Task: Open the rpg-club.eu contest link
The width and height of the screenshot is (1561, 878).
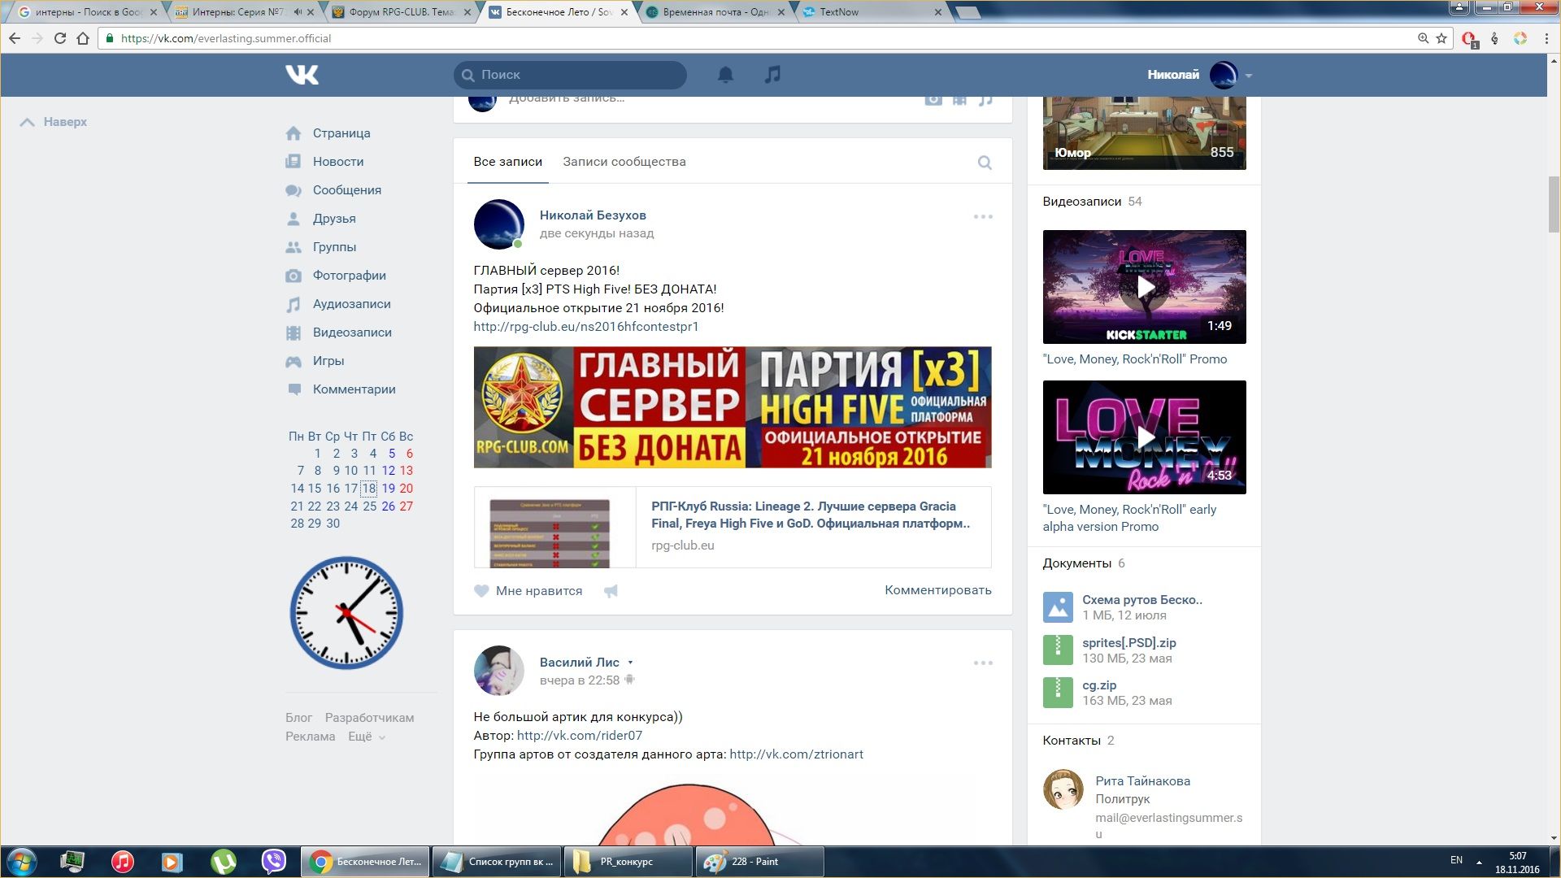Action: coord(585,327)
